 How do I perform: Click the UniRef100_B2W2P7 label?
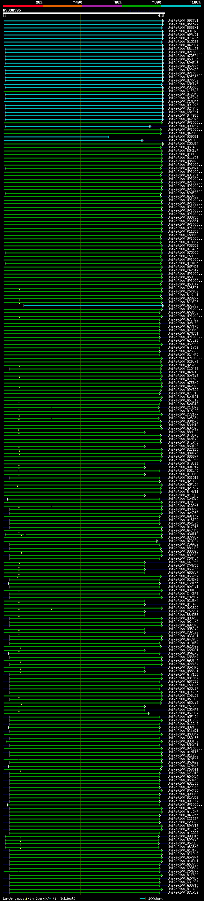(x=183, y=298)
